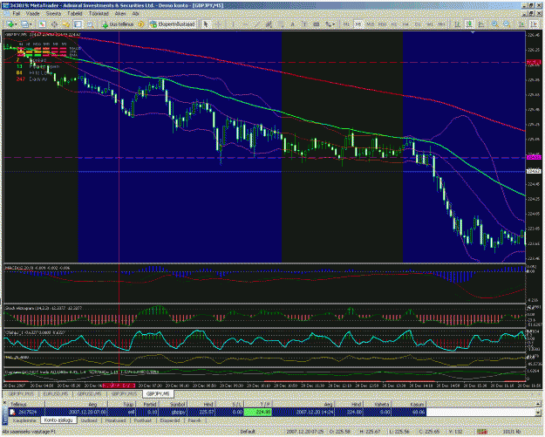Select candlestick chart display icon
The image size is (545, 437).
pos(470,24)
